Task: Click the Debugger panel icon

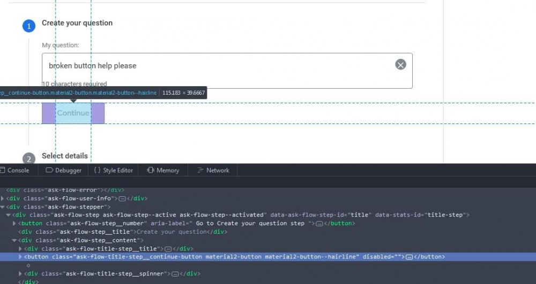Action: (x=49, y=170)
